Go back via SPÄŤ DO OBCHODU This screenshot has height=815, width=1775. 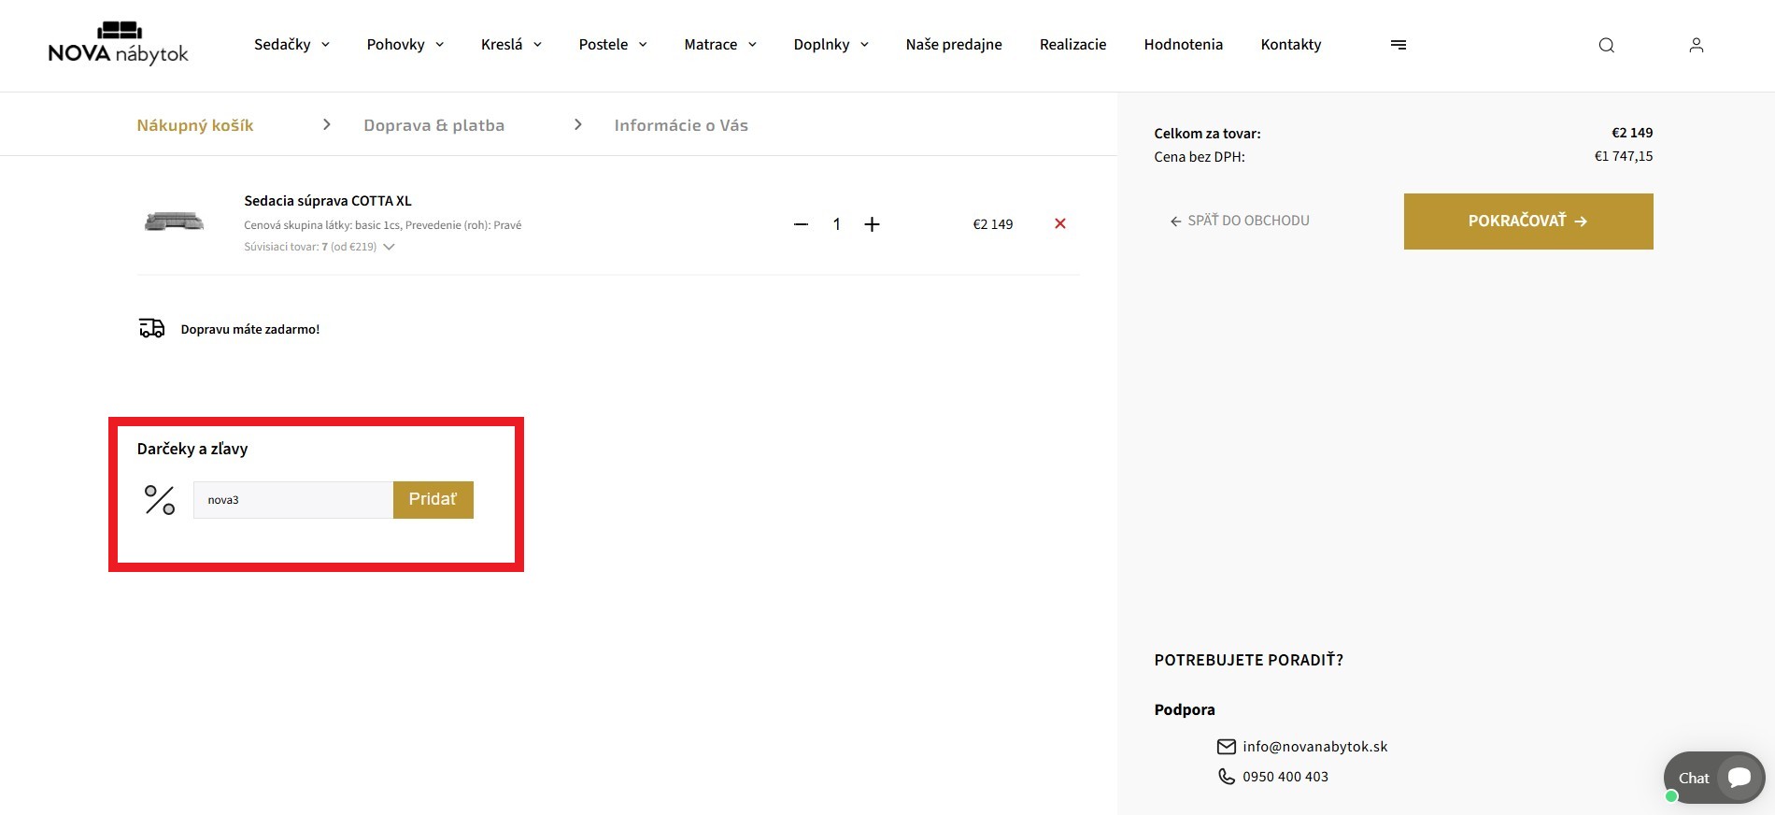tap(1240, 221)
